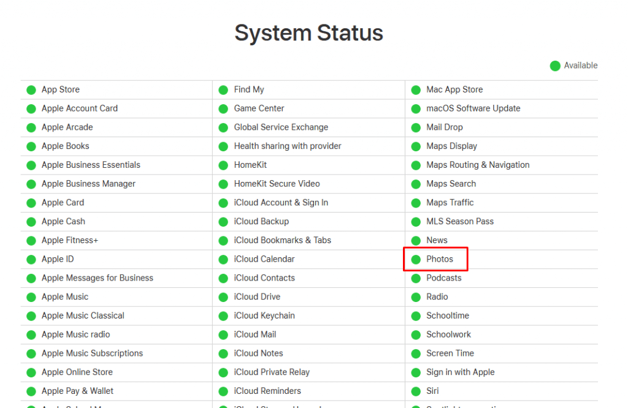628x408 pixels.
Task: Click the green dot for iCloud Drive
Action: click(223, 297)
